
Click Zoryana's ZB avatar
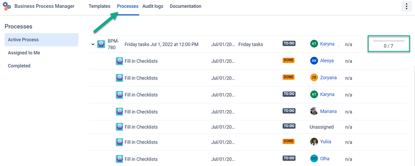click(314, 77)
